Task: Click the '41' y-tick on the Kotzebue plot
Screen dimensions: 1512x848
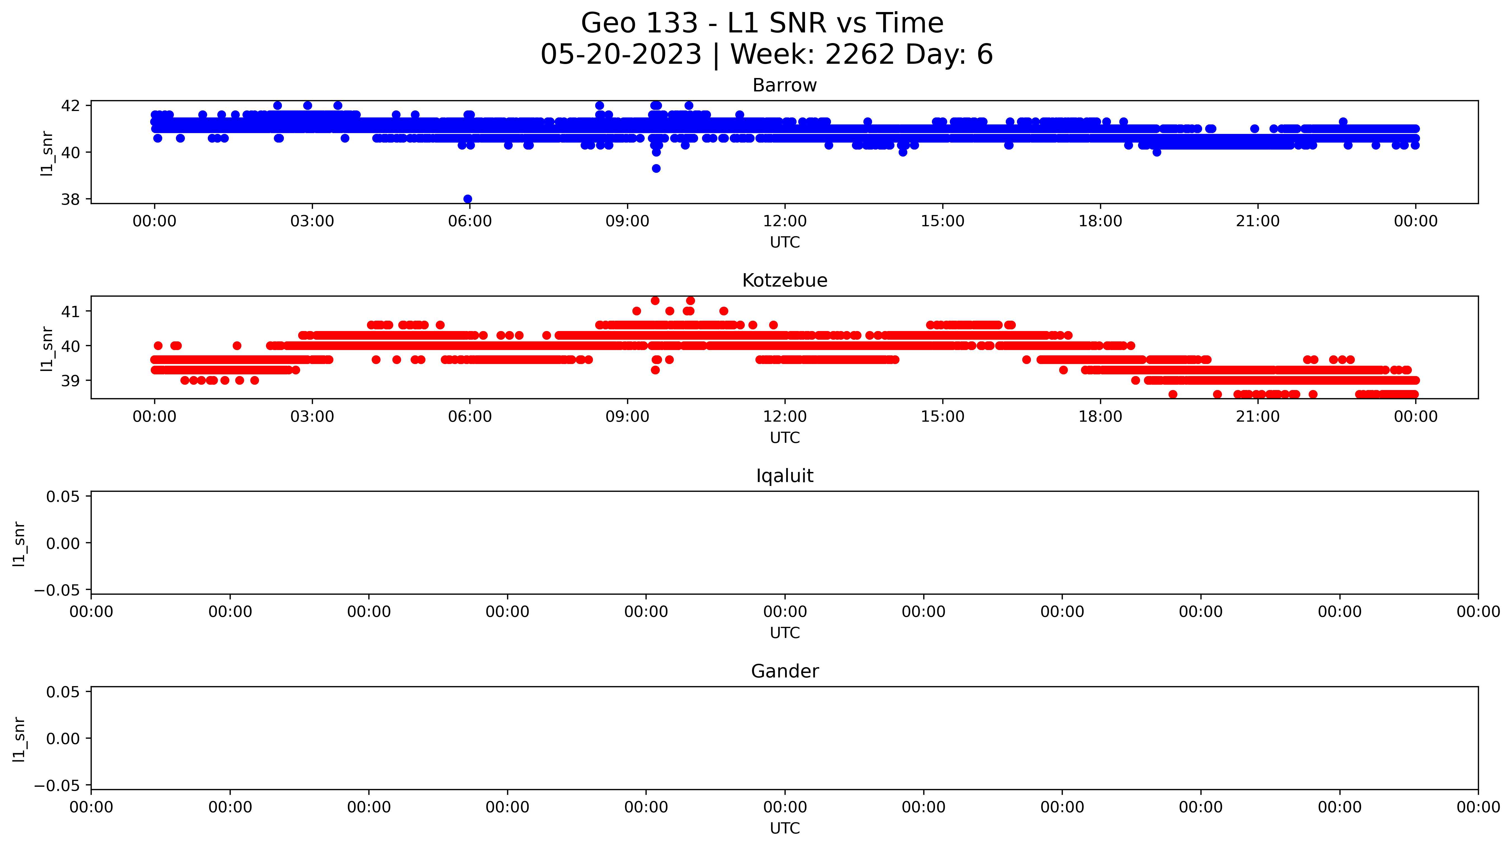Action: coord(71,312)
